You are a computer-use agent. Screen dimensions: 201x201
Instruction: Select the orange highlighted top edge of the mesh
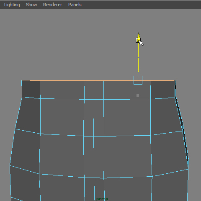tap(99, 80)
